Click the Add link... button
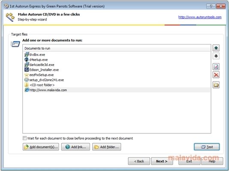 [75, 147]
